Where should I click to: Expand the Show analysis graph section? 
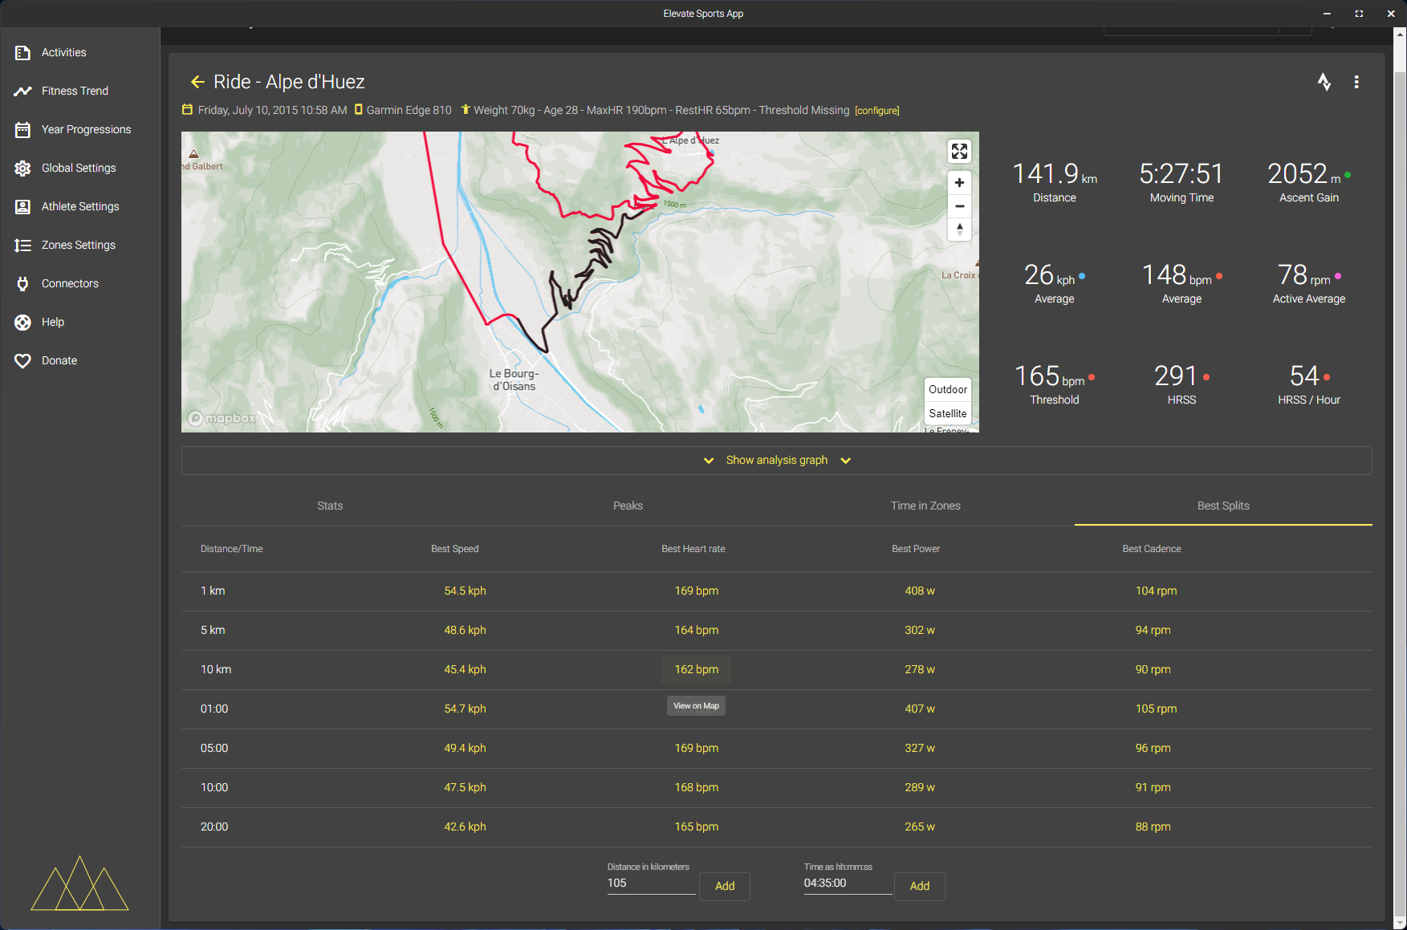[776, 460]
